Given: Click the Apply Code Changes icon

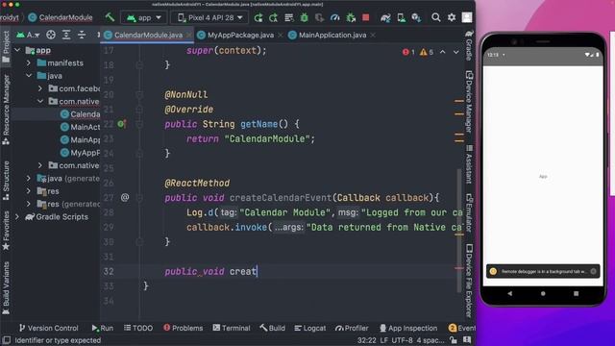Looking at the screenshot, I should tap(289, 17).
